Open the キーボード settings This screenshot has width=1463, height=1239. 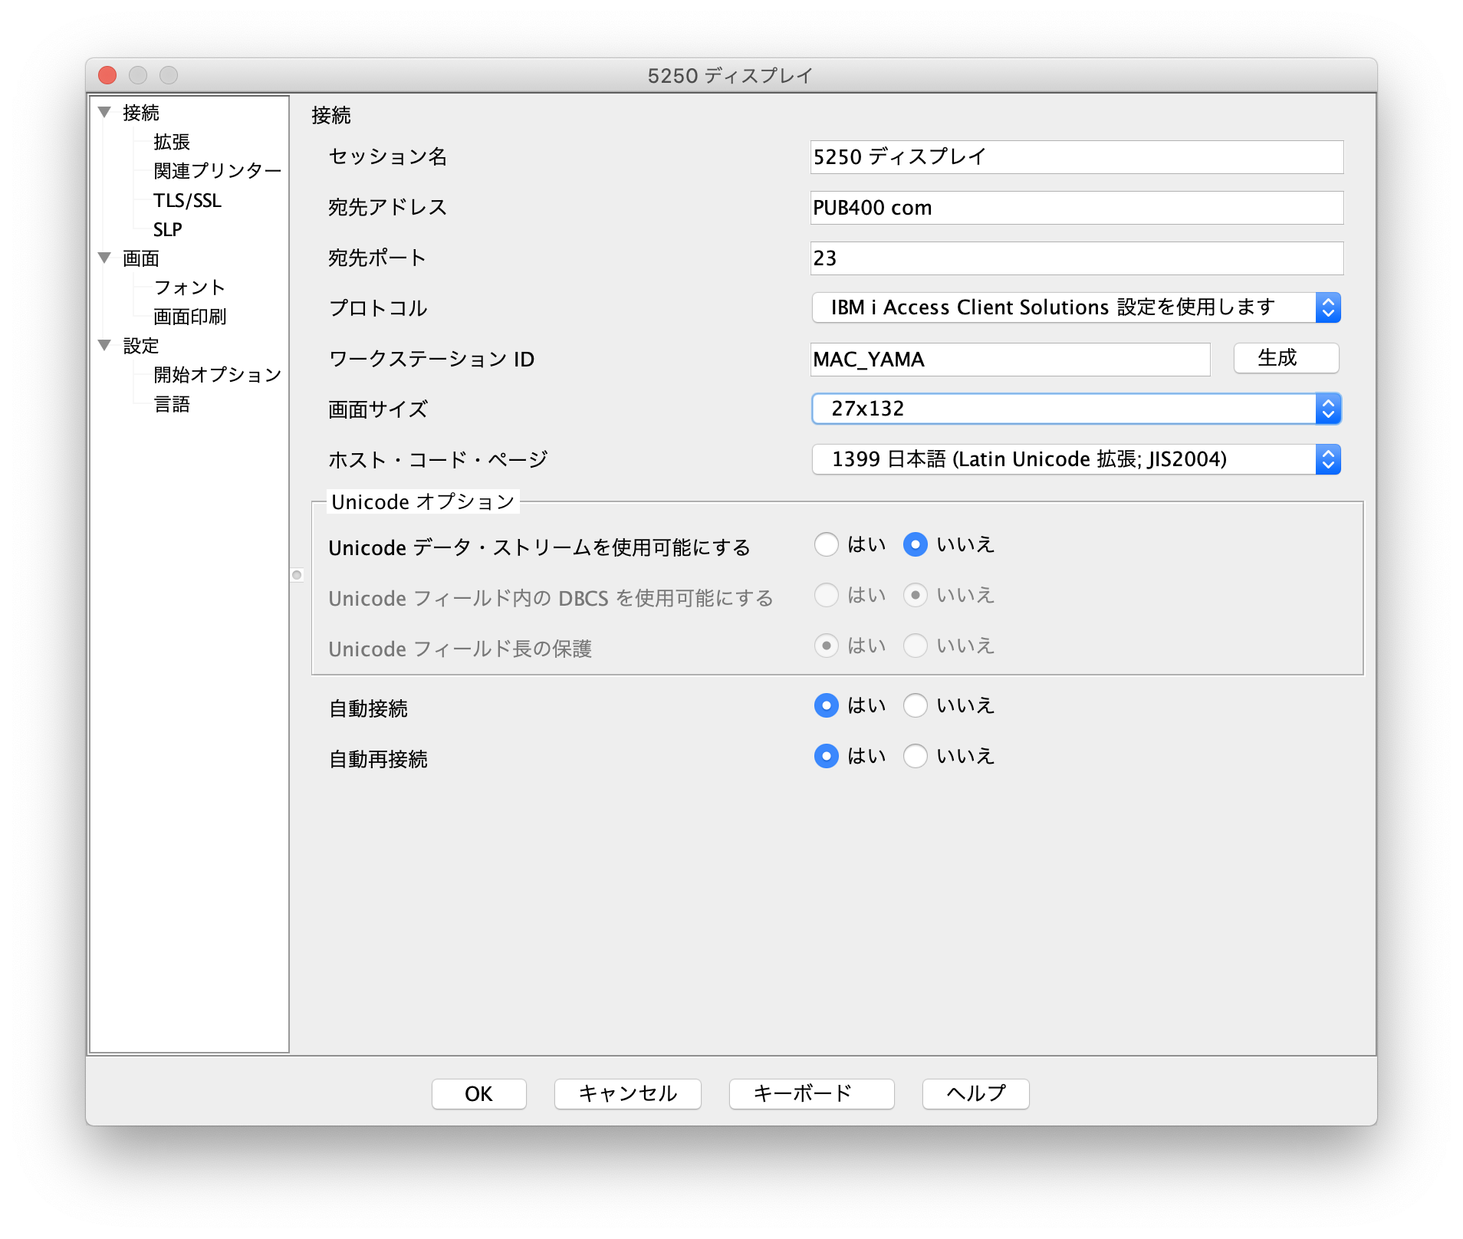click(x=810, y=1094)
